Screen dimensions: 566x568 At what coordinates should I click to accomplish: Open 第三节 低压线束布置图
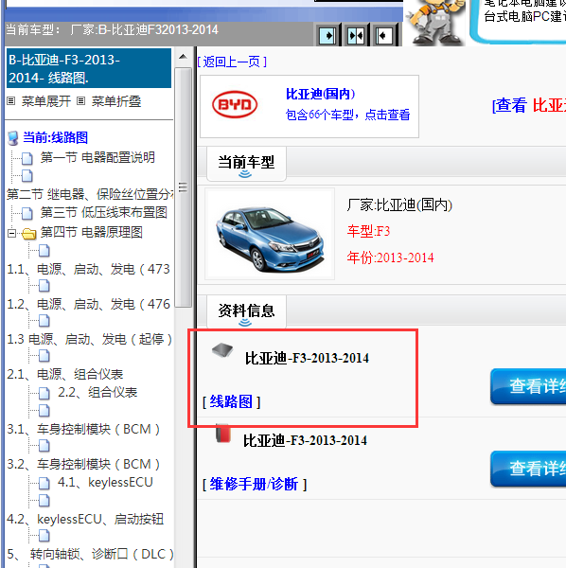103,213
